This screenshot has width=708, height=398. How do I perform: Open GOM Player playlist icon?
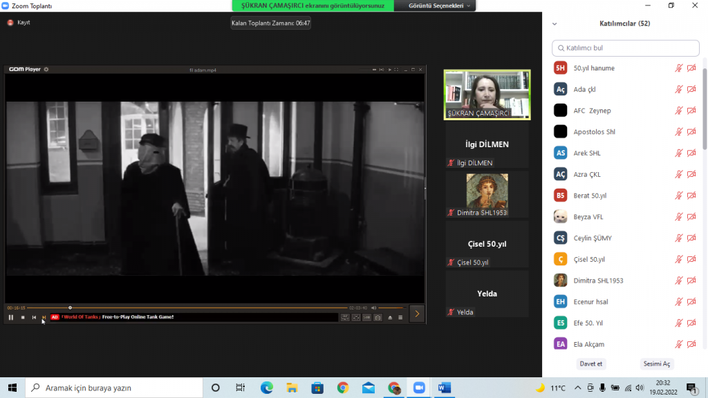point(400,317)
